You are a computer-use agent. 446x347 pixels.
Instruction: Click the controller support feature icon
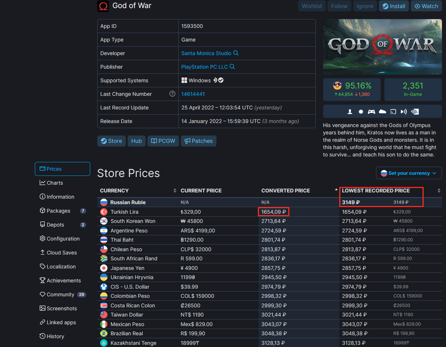[372, 112]
